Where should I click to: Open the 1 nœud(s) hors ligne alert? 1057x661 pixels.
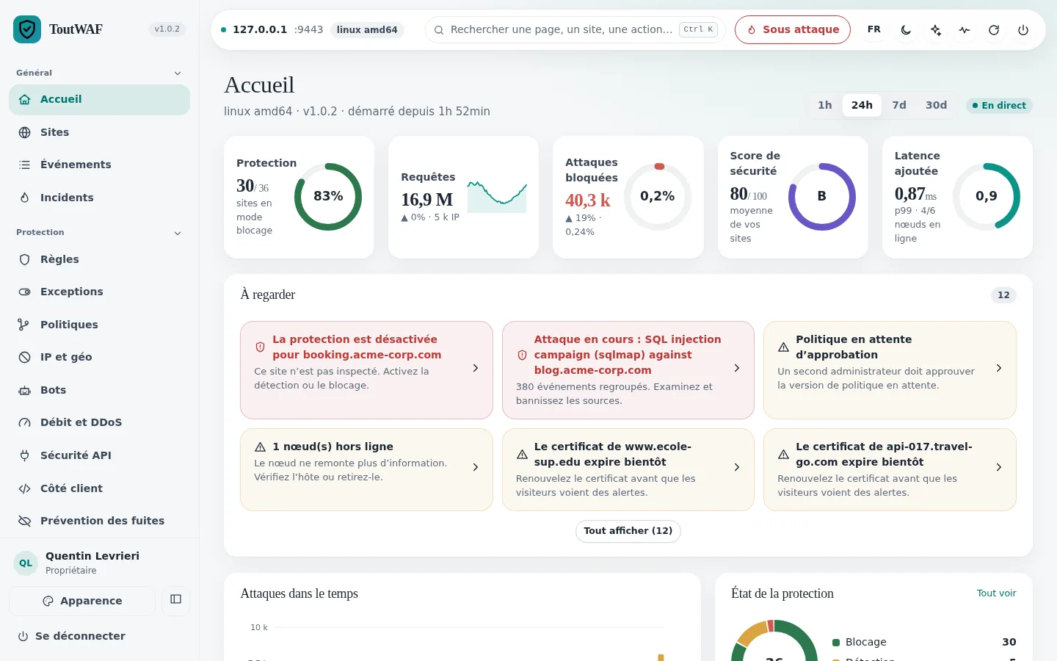366,469
